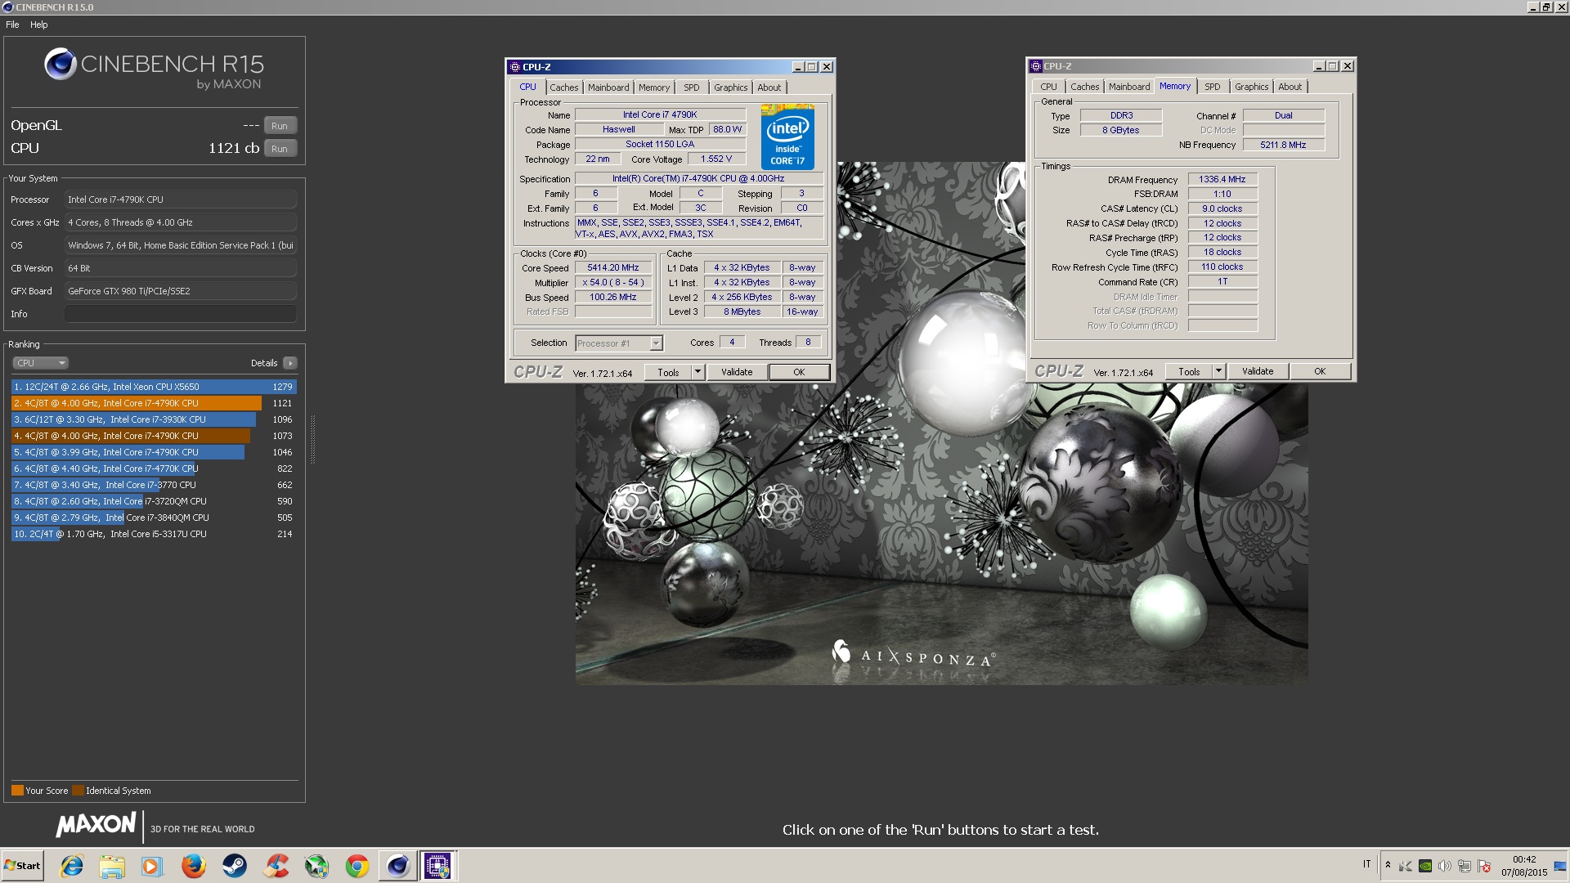Open Graphics tab in right CPU-Z window
This screenshot has height=883, width=1570.
click(x=1251, y=87)
